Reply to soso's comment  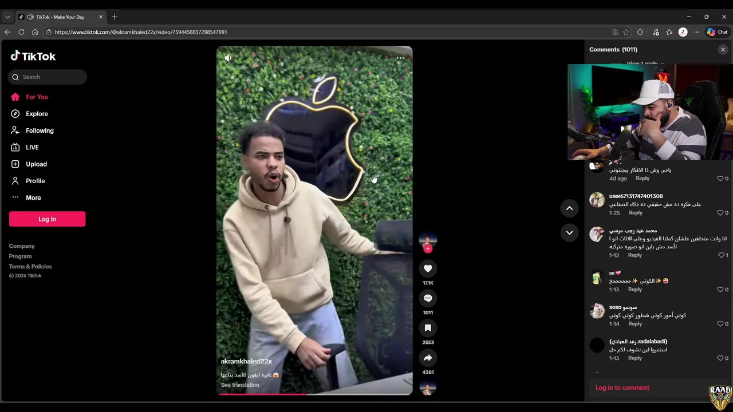tap(635, 324)
